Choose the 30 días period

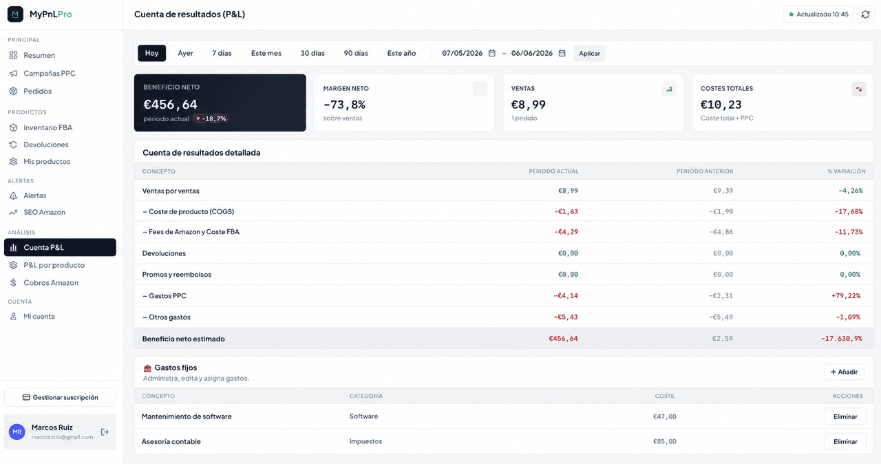(x=312, y=53)
